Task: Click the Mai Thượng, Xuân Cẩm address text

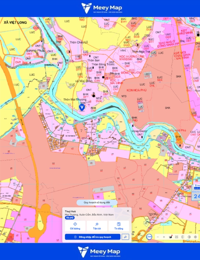Action: (x=89, y=214)
